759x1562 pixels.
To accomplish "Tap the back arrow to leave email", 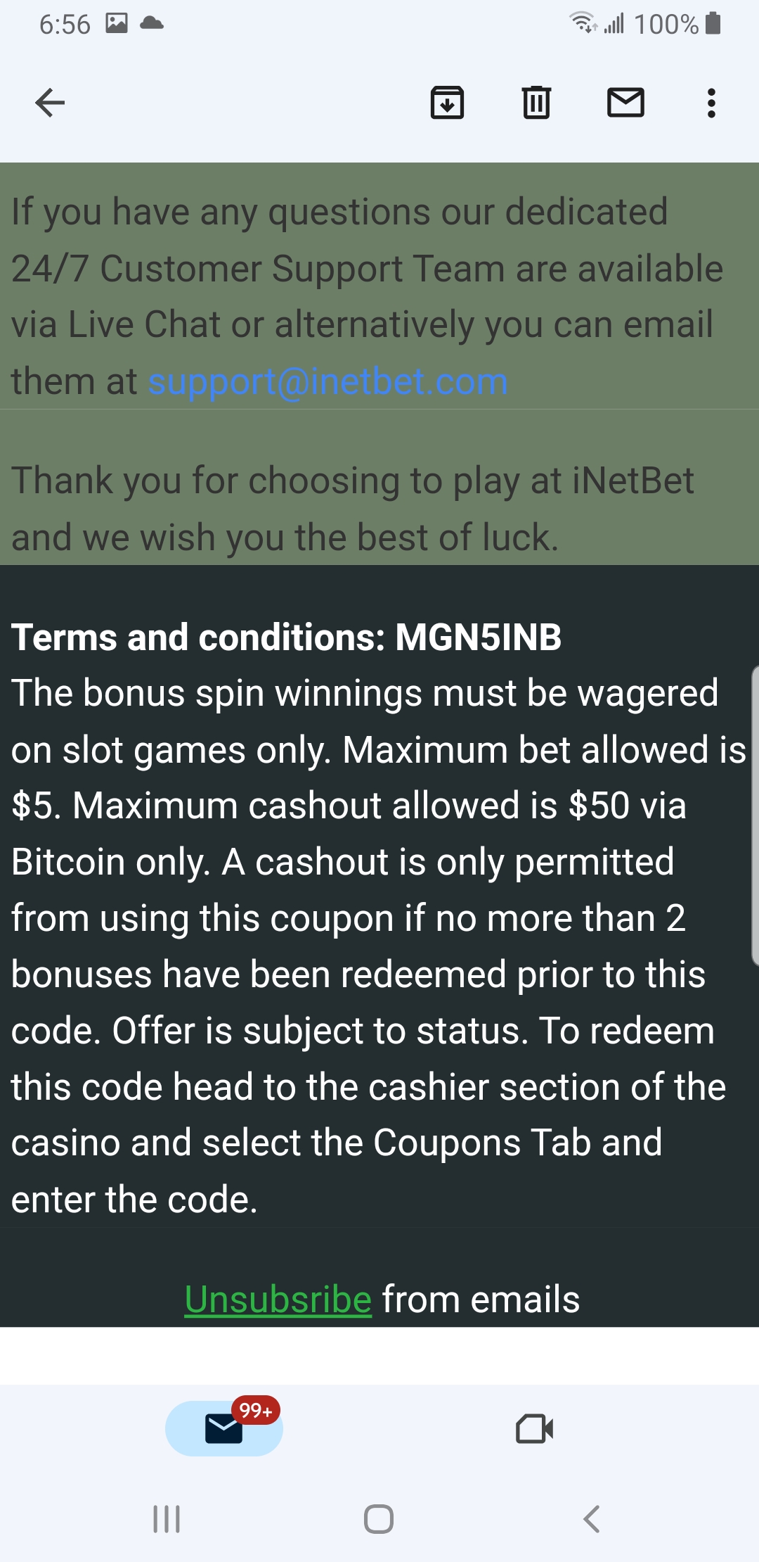I will coord(50,103).
